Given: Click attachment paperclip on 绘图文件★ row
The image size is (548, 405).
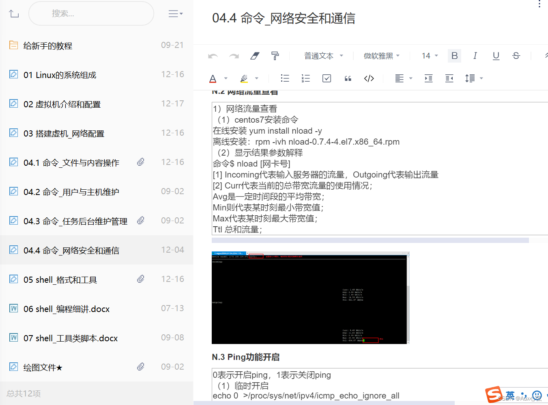Looking at the screenshot, I should pos(140,367).
